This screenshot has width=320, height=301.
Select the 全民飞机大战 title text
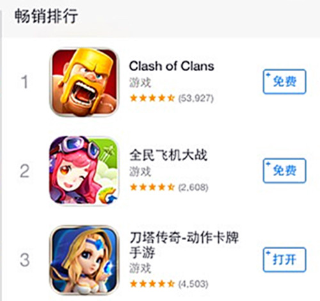[168, 155]
